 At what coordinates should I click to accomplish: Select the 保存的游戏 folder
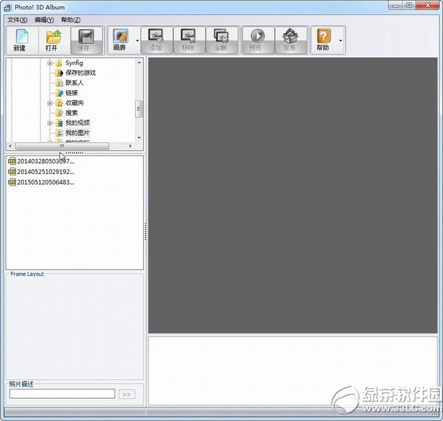pos(80,73)
